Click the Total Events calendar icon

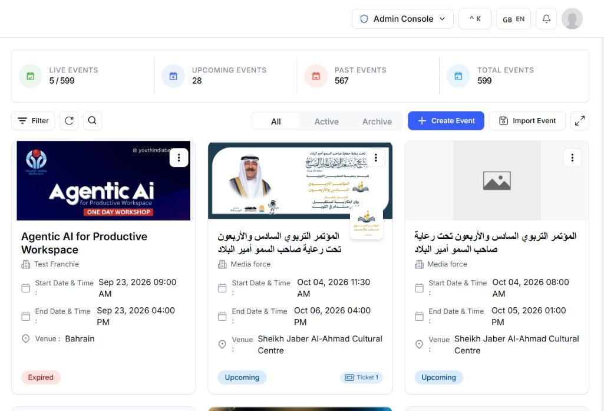[458, 76]
